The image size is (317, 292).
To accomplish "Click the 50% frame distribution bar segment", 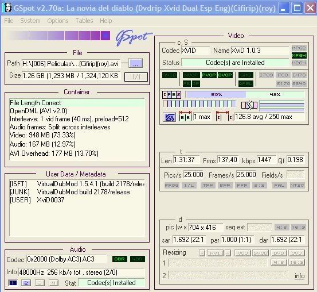I will click(x=216, y=94).
